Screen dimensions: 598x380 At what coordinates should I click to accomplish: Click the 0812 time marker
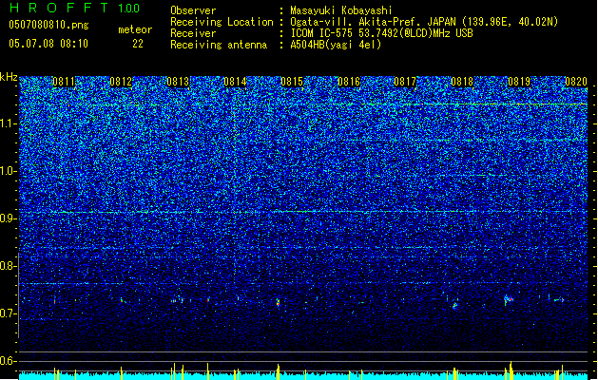pyautogui.click(x=121, y=82)
